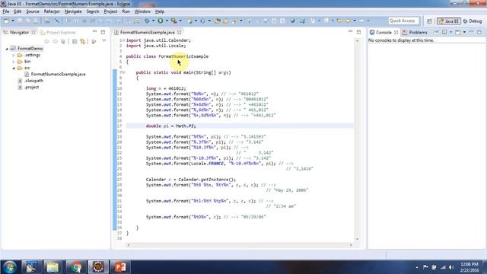Click the Run External Tools icon
487x274 pixels.
tap(174, 21)
